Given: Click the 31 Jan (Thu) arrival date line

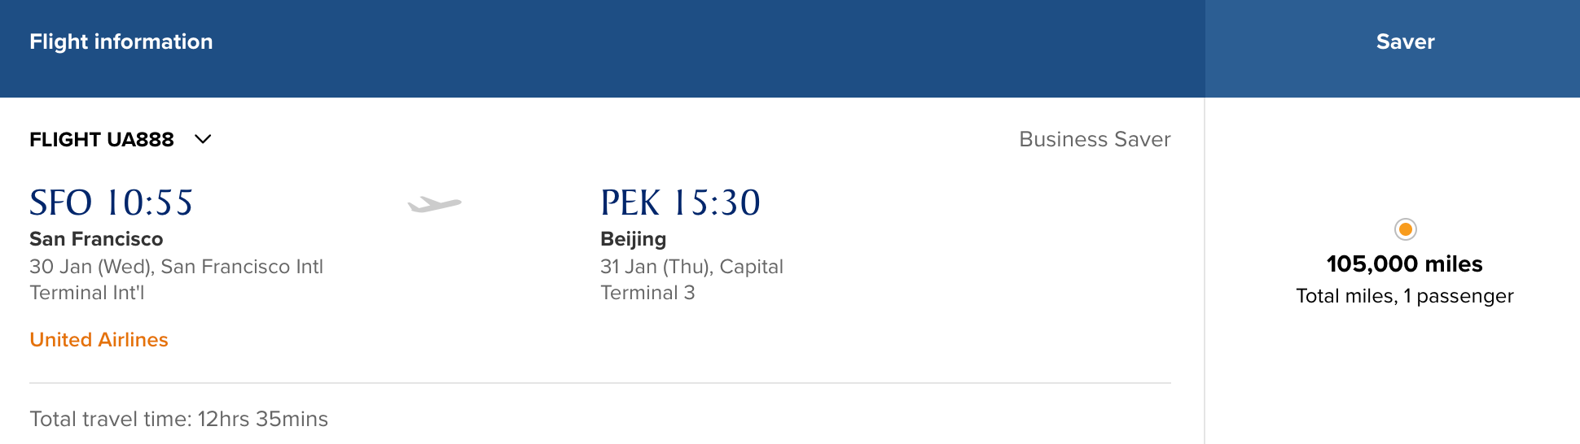Looking at the screenshot, I should tap(691, 266).
